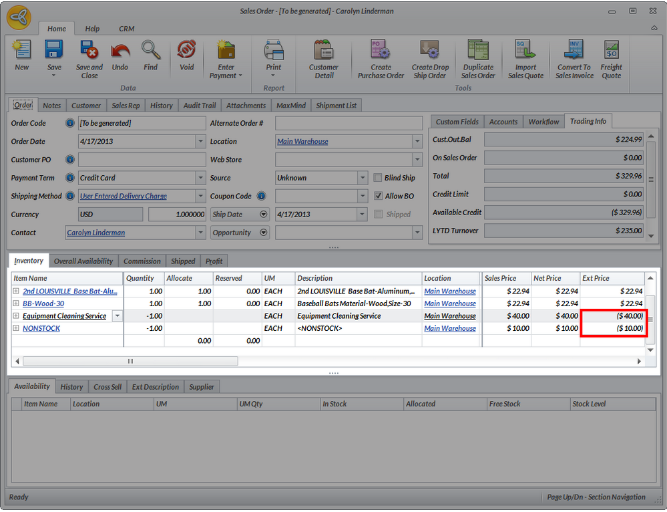667x512 pixels.
Task: Open User Entered Delivery Charge link
Action: coord(123,197)
